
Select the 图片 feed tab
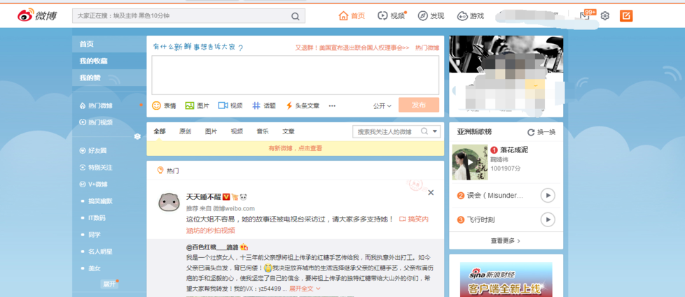[211, 131]
